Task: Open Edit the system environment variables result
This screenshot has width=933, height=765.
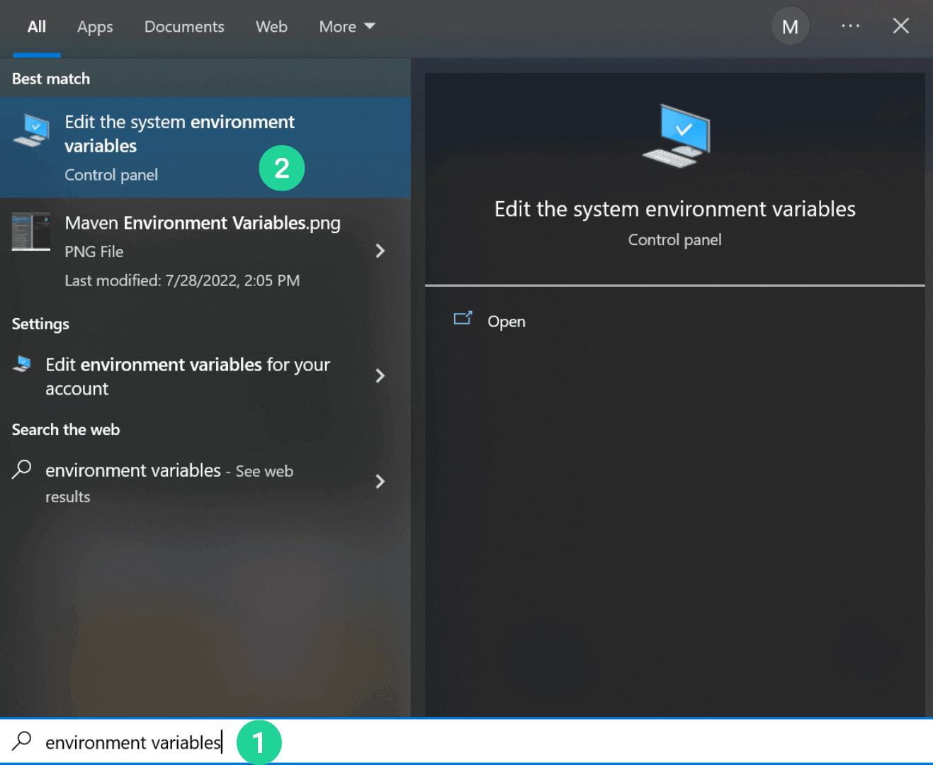Action: (x=205, y=147)
